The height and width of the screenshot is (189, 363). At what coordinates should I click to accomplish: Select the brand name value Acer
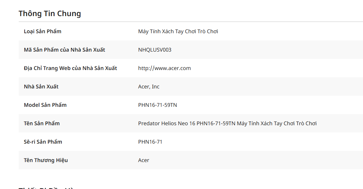click(x=144, y=160)
